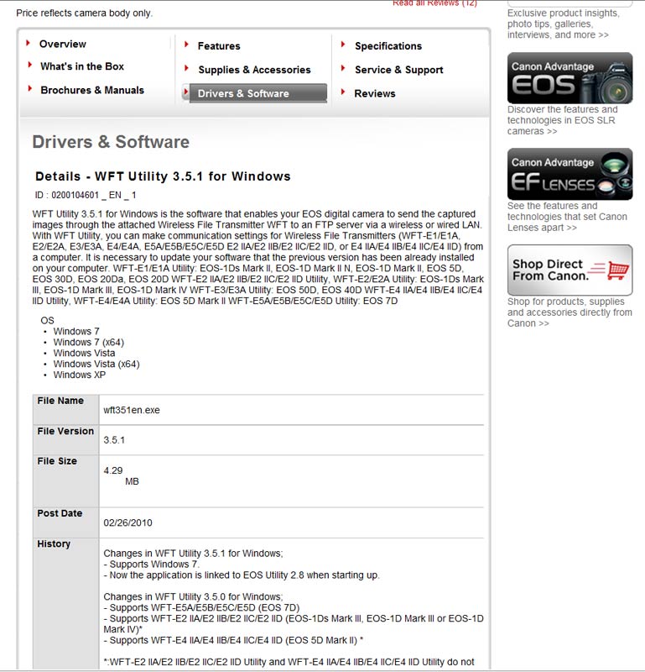645x672 pixels.
Task: Click the Post Date row label
Action: 60,513
